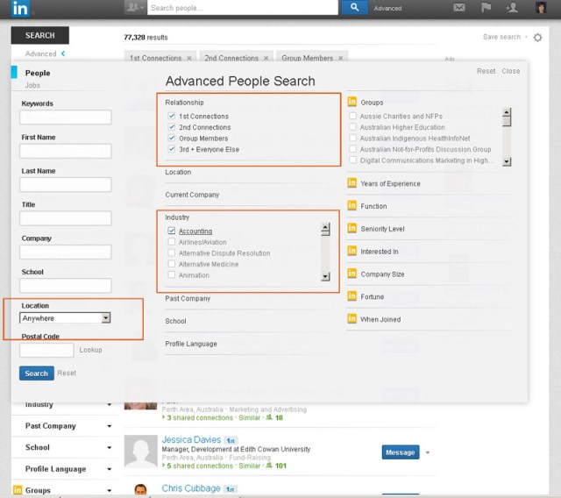The height and width of the screenshot is (498, 561).
Task: Expand the School sidebar filter
Action: [109, 447]
